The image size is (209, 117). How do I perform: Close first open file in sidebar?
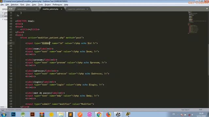point(3,13)
